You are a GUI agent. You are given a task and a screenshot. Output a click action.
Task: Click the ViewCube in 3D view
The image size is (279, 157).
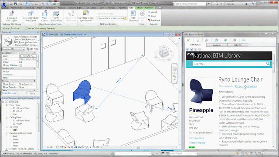click(x=164, y=51)
